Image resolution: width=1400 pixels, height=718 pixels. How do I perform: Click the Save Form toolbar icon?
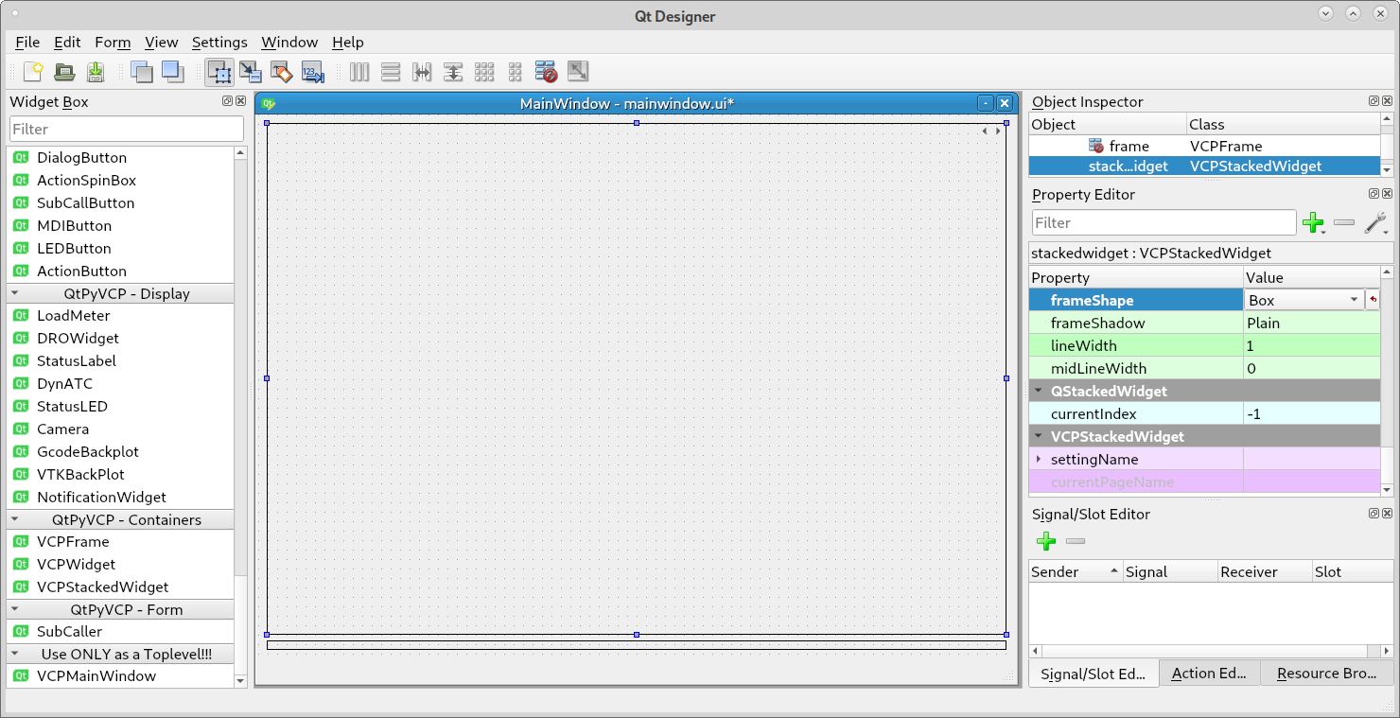pyautogui.click(x=96, y=71)
